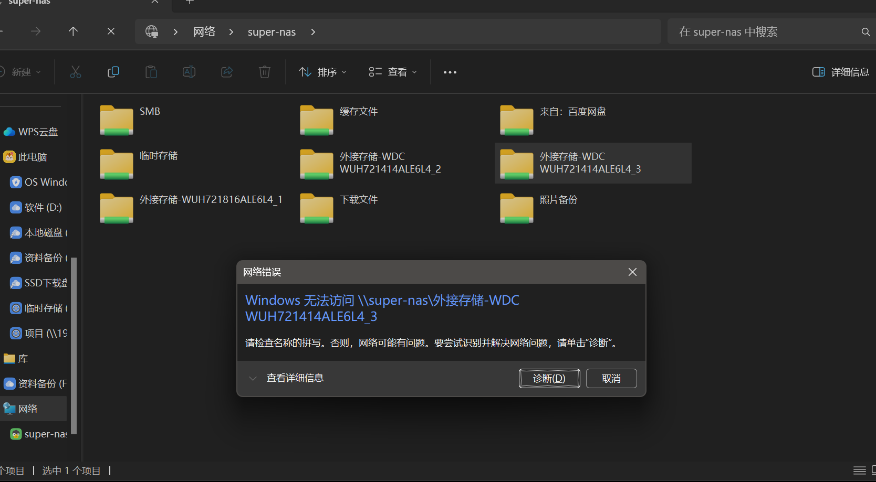Click the 照片备份 folder name
Viewport: 876px width, 482px height.
point(559,199)
